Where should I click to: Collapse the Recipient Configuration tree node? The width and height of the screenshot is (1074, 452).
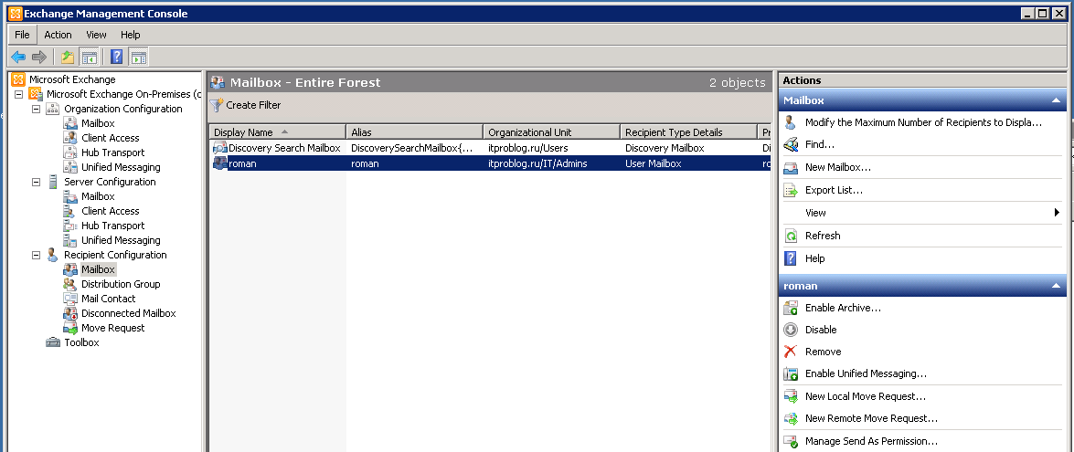[x=37, y=255]
